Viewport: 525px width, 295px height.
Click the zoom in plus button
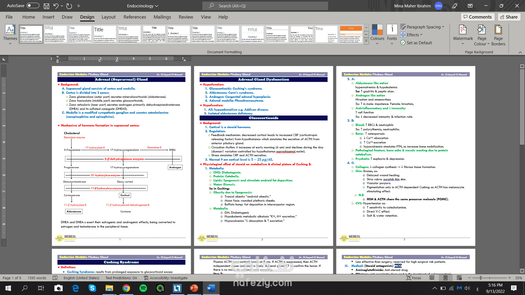pos(509,278)
